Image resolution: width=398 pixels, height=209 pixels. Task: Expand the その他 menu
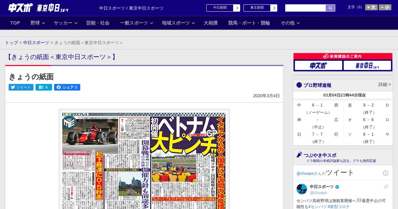(290, 23)
